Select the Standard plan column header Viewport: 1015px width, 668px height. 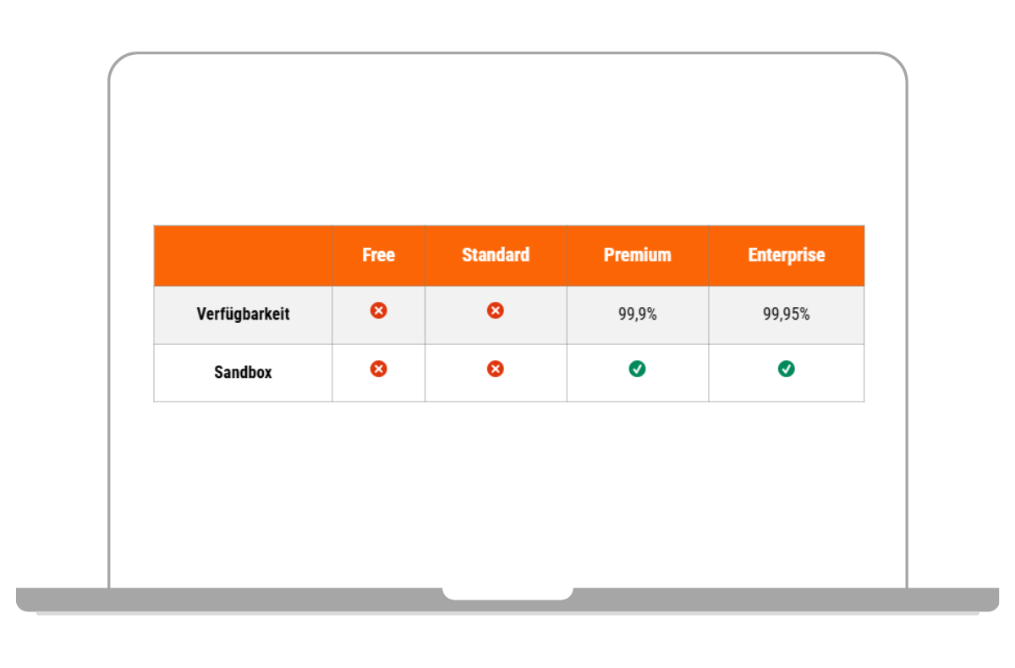pyautogui.click(x=496, y=255)
